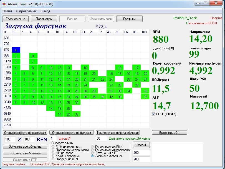Click the Температура начала обучения input field
The width and height of the screenshot is (225, 169).
click(x=101, y=139)
